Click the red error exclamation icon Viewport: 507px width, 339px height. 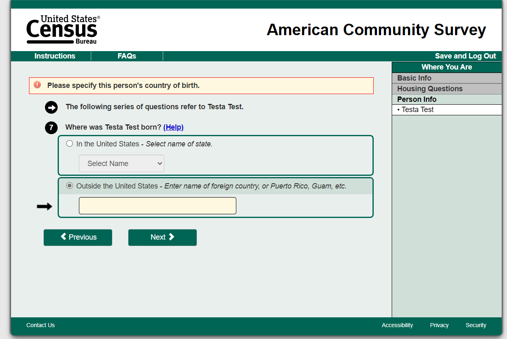coord(37,85)
